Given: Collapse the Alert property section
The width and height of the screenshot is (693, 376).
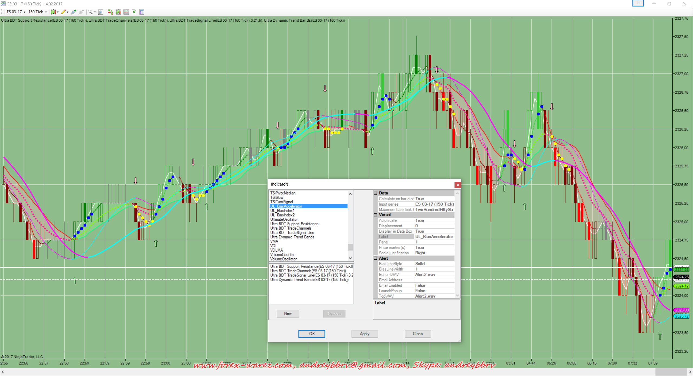Looking at the screenshot, I should click(x=375, y=258).
